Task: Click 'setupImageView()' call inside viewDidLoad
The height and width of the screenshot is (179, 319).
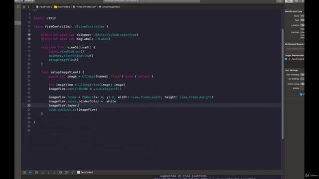Action: [x=63, y=60]
